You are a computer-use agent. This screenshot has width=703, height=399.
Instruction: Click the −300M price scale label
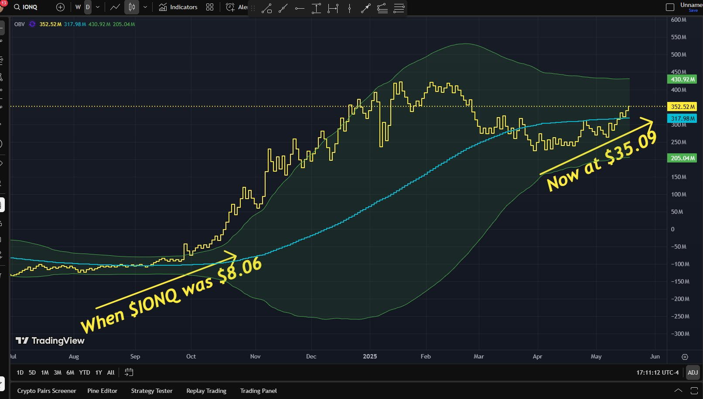pyautogui.click(x=680, y=334)
